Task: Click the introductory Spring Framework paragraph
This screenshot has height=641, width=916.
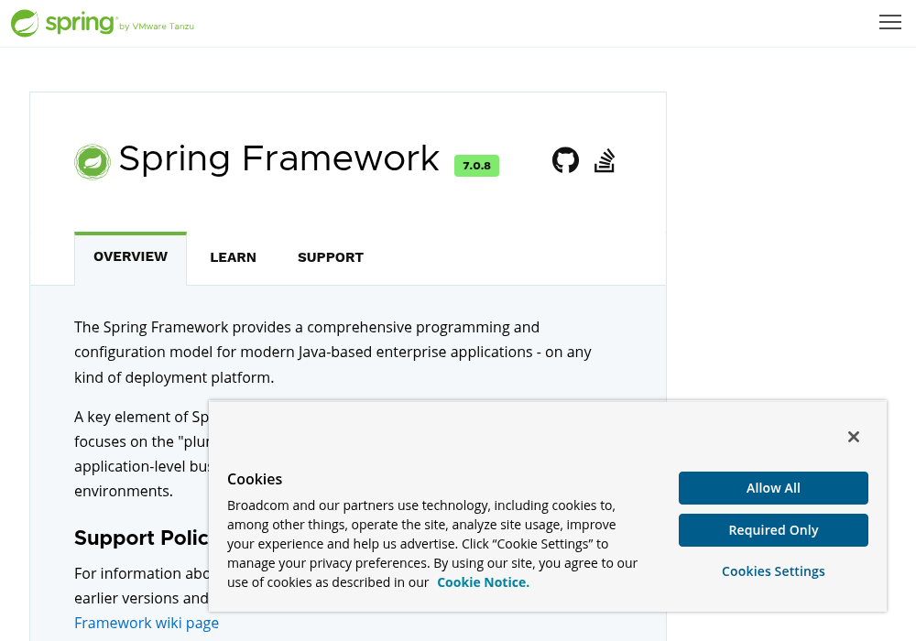Action: point(333,352)
